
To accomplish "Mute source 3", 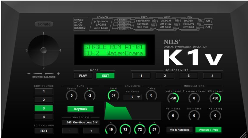I will (189, 76).
